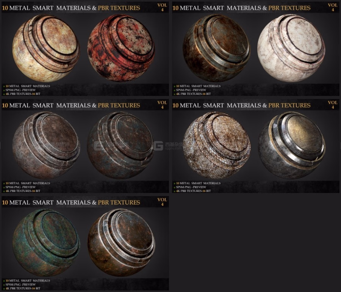This screenshot has height=292, width=341.
Task: Choose the white worn painted metal sphere
Action: (291, 48)
